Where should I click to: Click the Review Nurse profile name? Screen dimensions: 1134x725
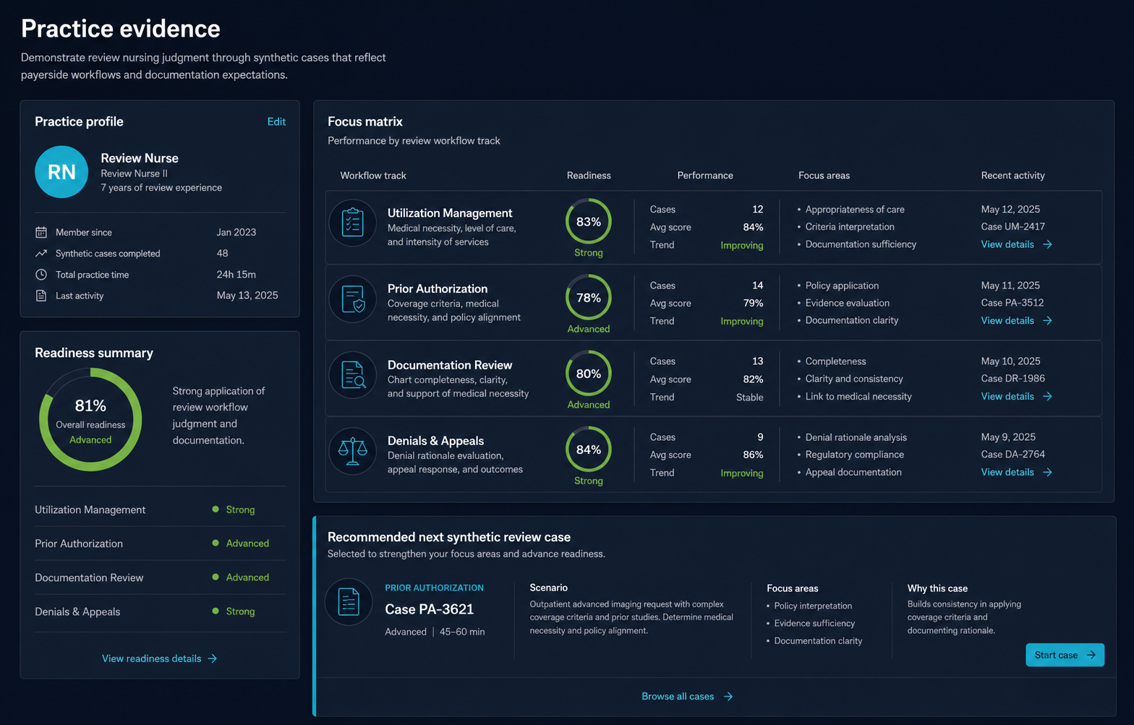pyautogui.click(x=140, y=158)
